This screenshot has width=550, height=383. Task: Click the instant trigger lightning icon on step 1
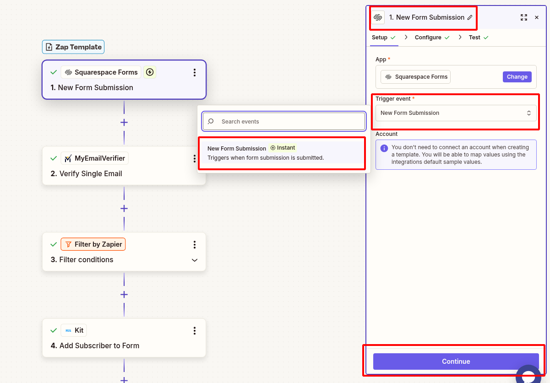(150, 72)
